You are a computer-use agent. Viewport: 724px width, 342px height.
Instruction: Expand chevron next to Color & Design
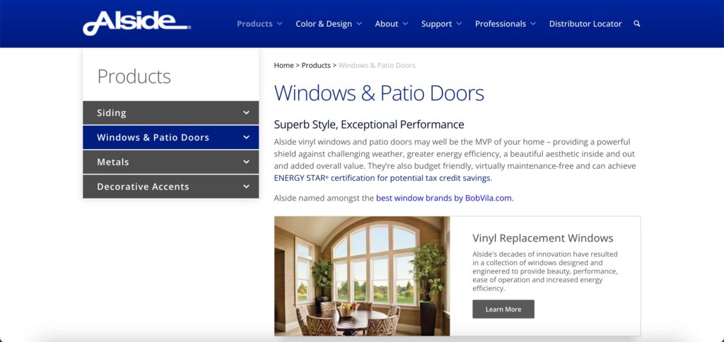click(359, 24)
